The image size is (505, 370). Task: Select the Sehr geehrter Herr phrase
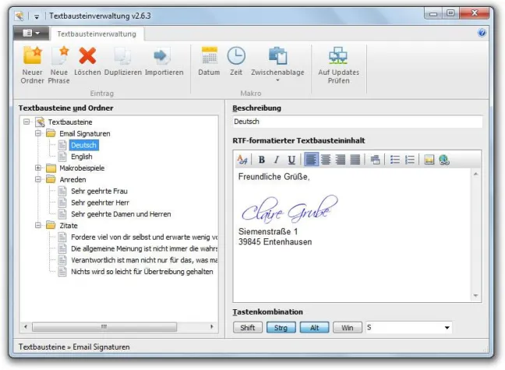[x=100, y=203]
